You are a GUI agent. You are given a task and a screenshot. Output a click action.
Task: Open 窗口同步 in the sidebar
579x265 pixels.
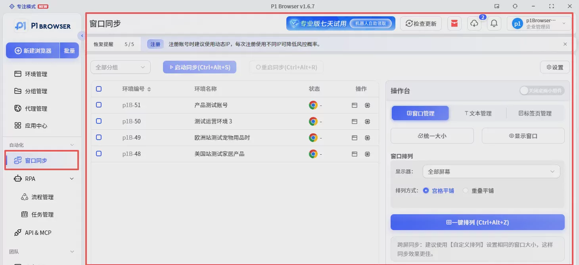[42, 160]
